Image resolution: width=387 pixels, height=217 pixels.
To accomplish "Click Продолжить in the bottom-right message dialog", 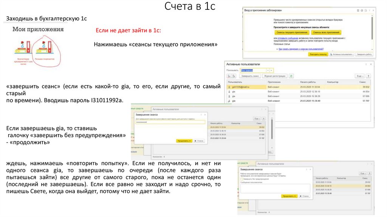I will 289,196.
